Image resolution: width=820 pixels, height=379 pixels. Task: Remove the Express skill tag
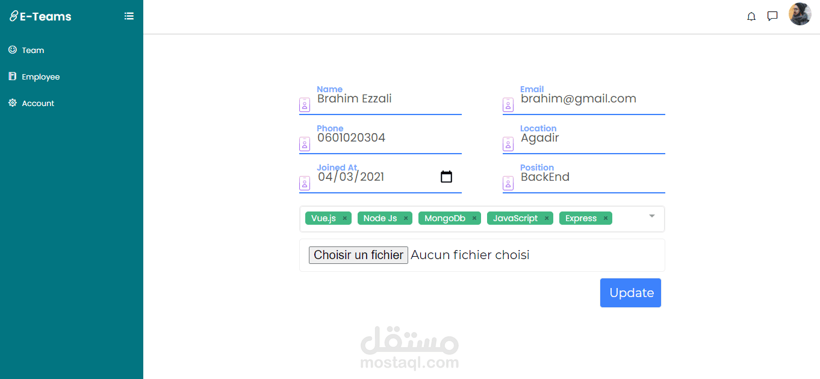606,218
